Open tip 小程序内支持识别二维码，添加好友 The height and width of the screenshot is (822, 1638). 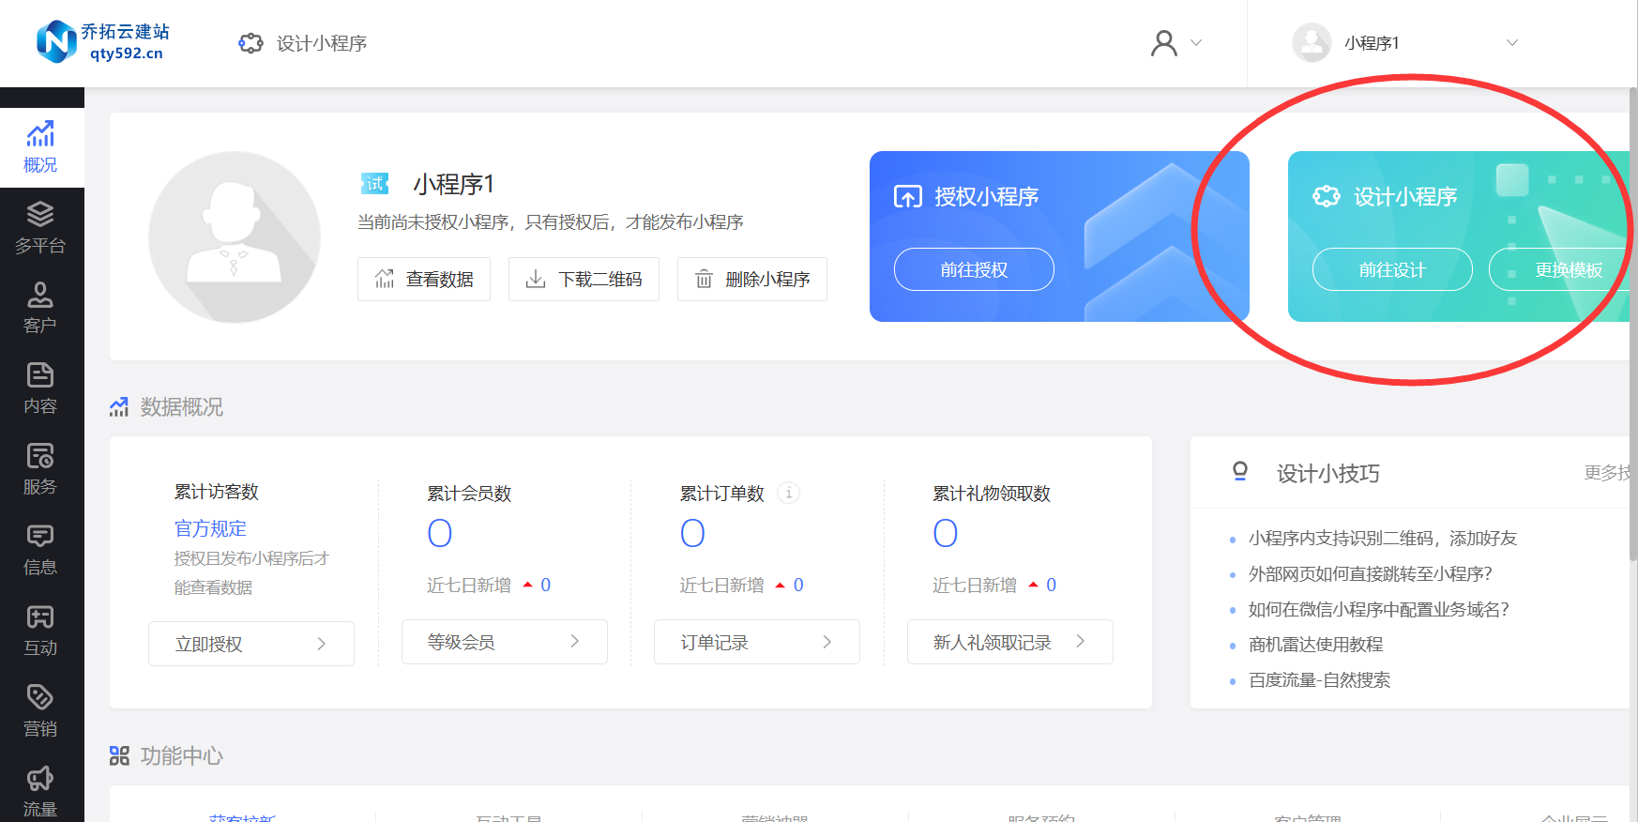pos(1383,539)
